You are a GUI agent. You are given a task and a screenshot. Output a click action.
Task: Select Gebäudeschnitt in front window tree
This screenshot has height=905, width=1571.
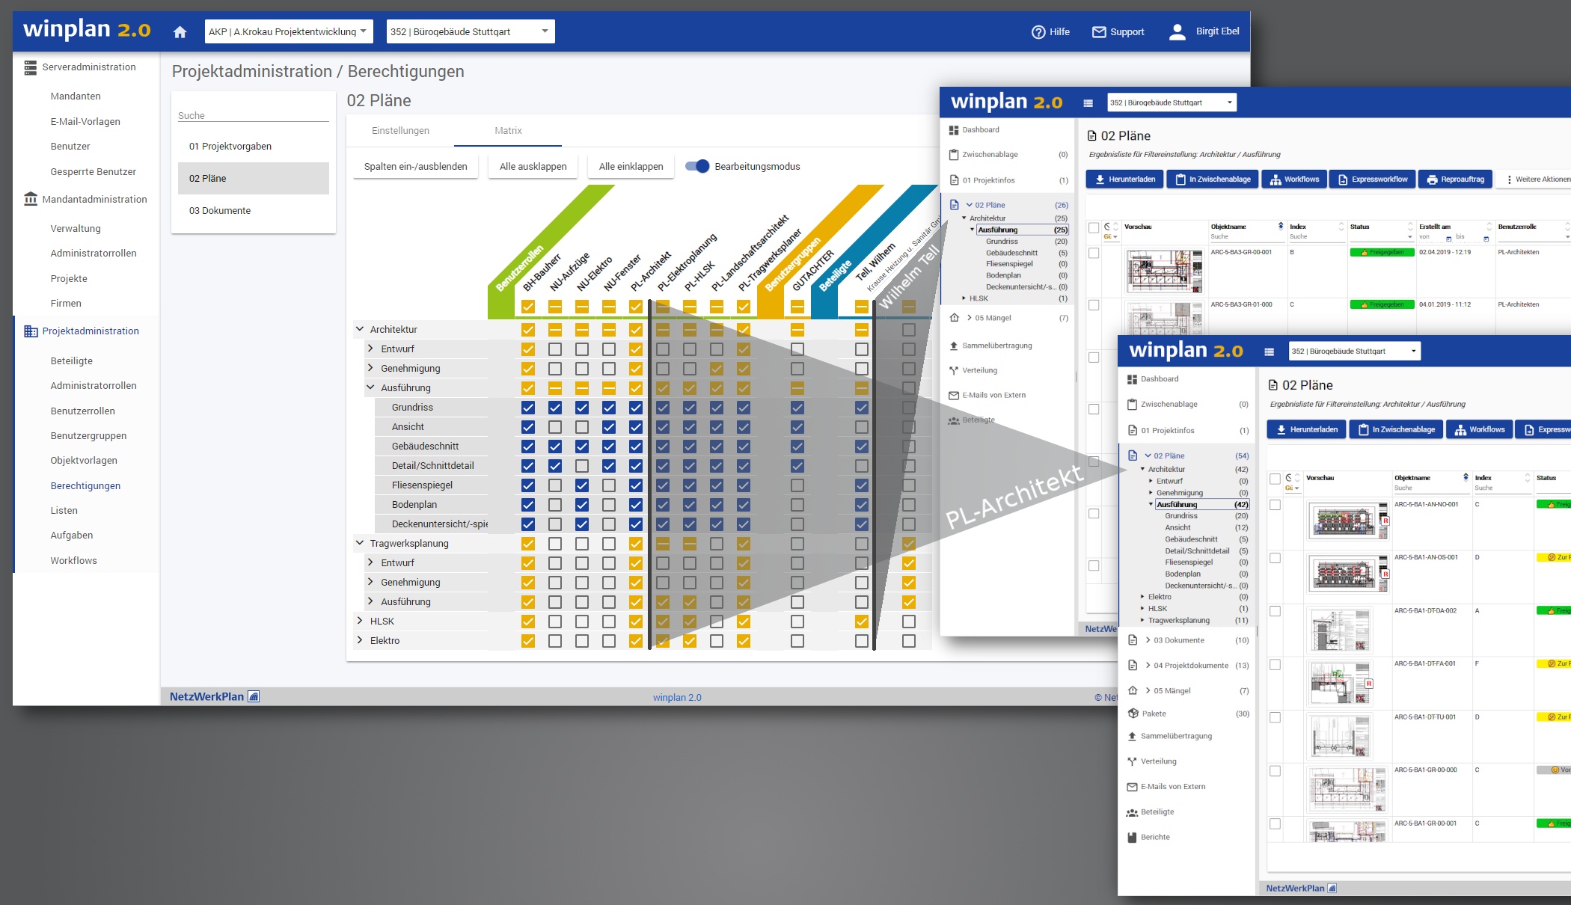(1191, 539)
